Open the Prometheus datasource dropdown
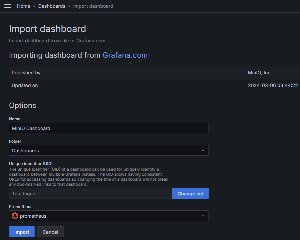 click(109, 216)
